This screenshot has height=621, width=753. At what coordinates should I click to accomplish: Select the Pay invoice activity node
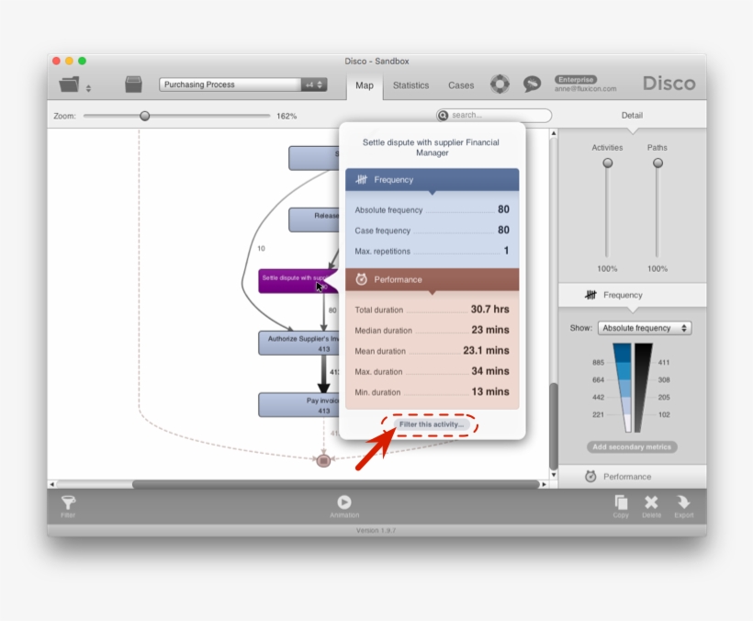pyautogui.click(x=298, y=405)
